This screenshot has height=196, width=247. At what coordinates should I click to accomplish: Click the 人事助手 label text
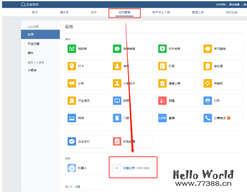click(x=129, y=83)
